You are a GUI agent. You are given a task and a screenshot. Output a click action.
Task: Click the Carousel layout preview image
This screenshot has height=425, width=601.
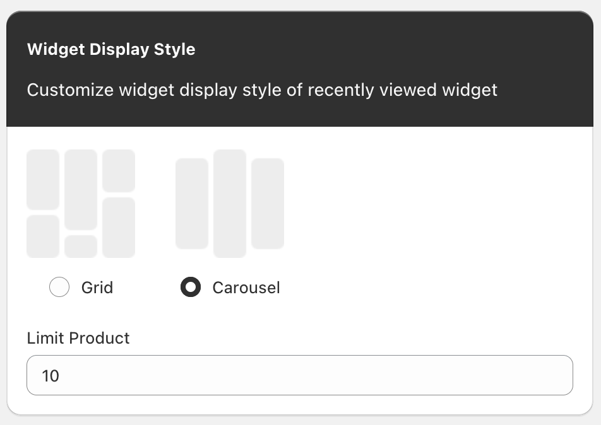(230, 203)
